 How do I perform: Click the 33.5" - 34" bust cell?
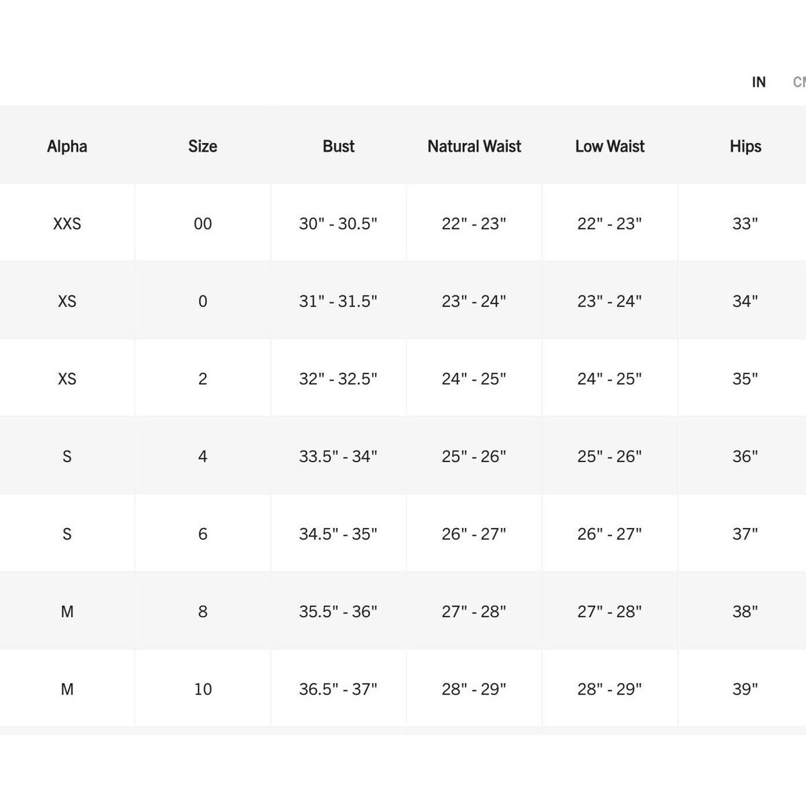point(339,457)
